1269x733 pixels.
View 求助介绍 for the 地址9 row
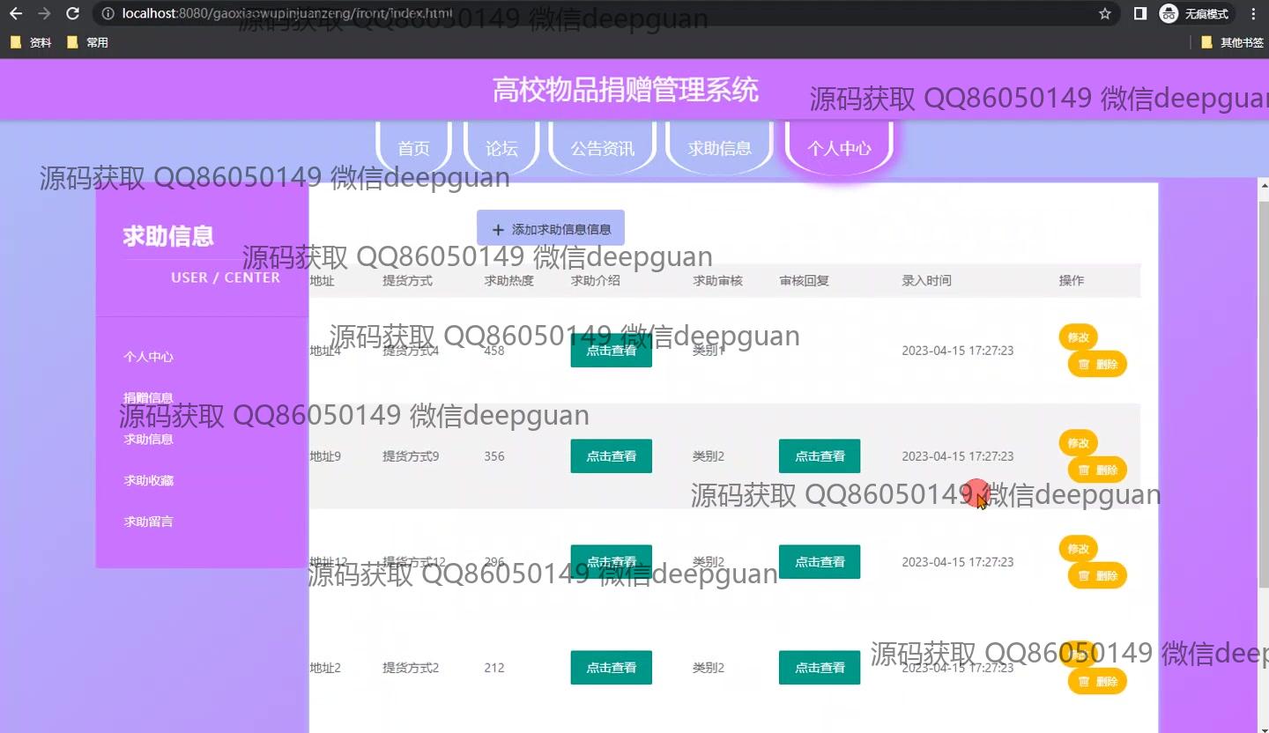[612, 456]
